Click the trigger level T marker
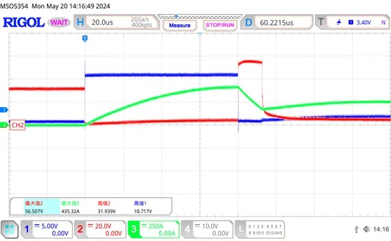Screen dimensions: 391x241 4,110
